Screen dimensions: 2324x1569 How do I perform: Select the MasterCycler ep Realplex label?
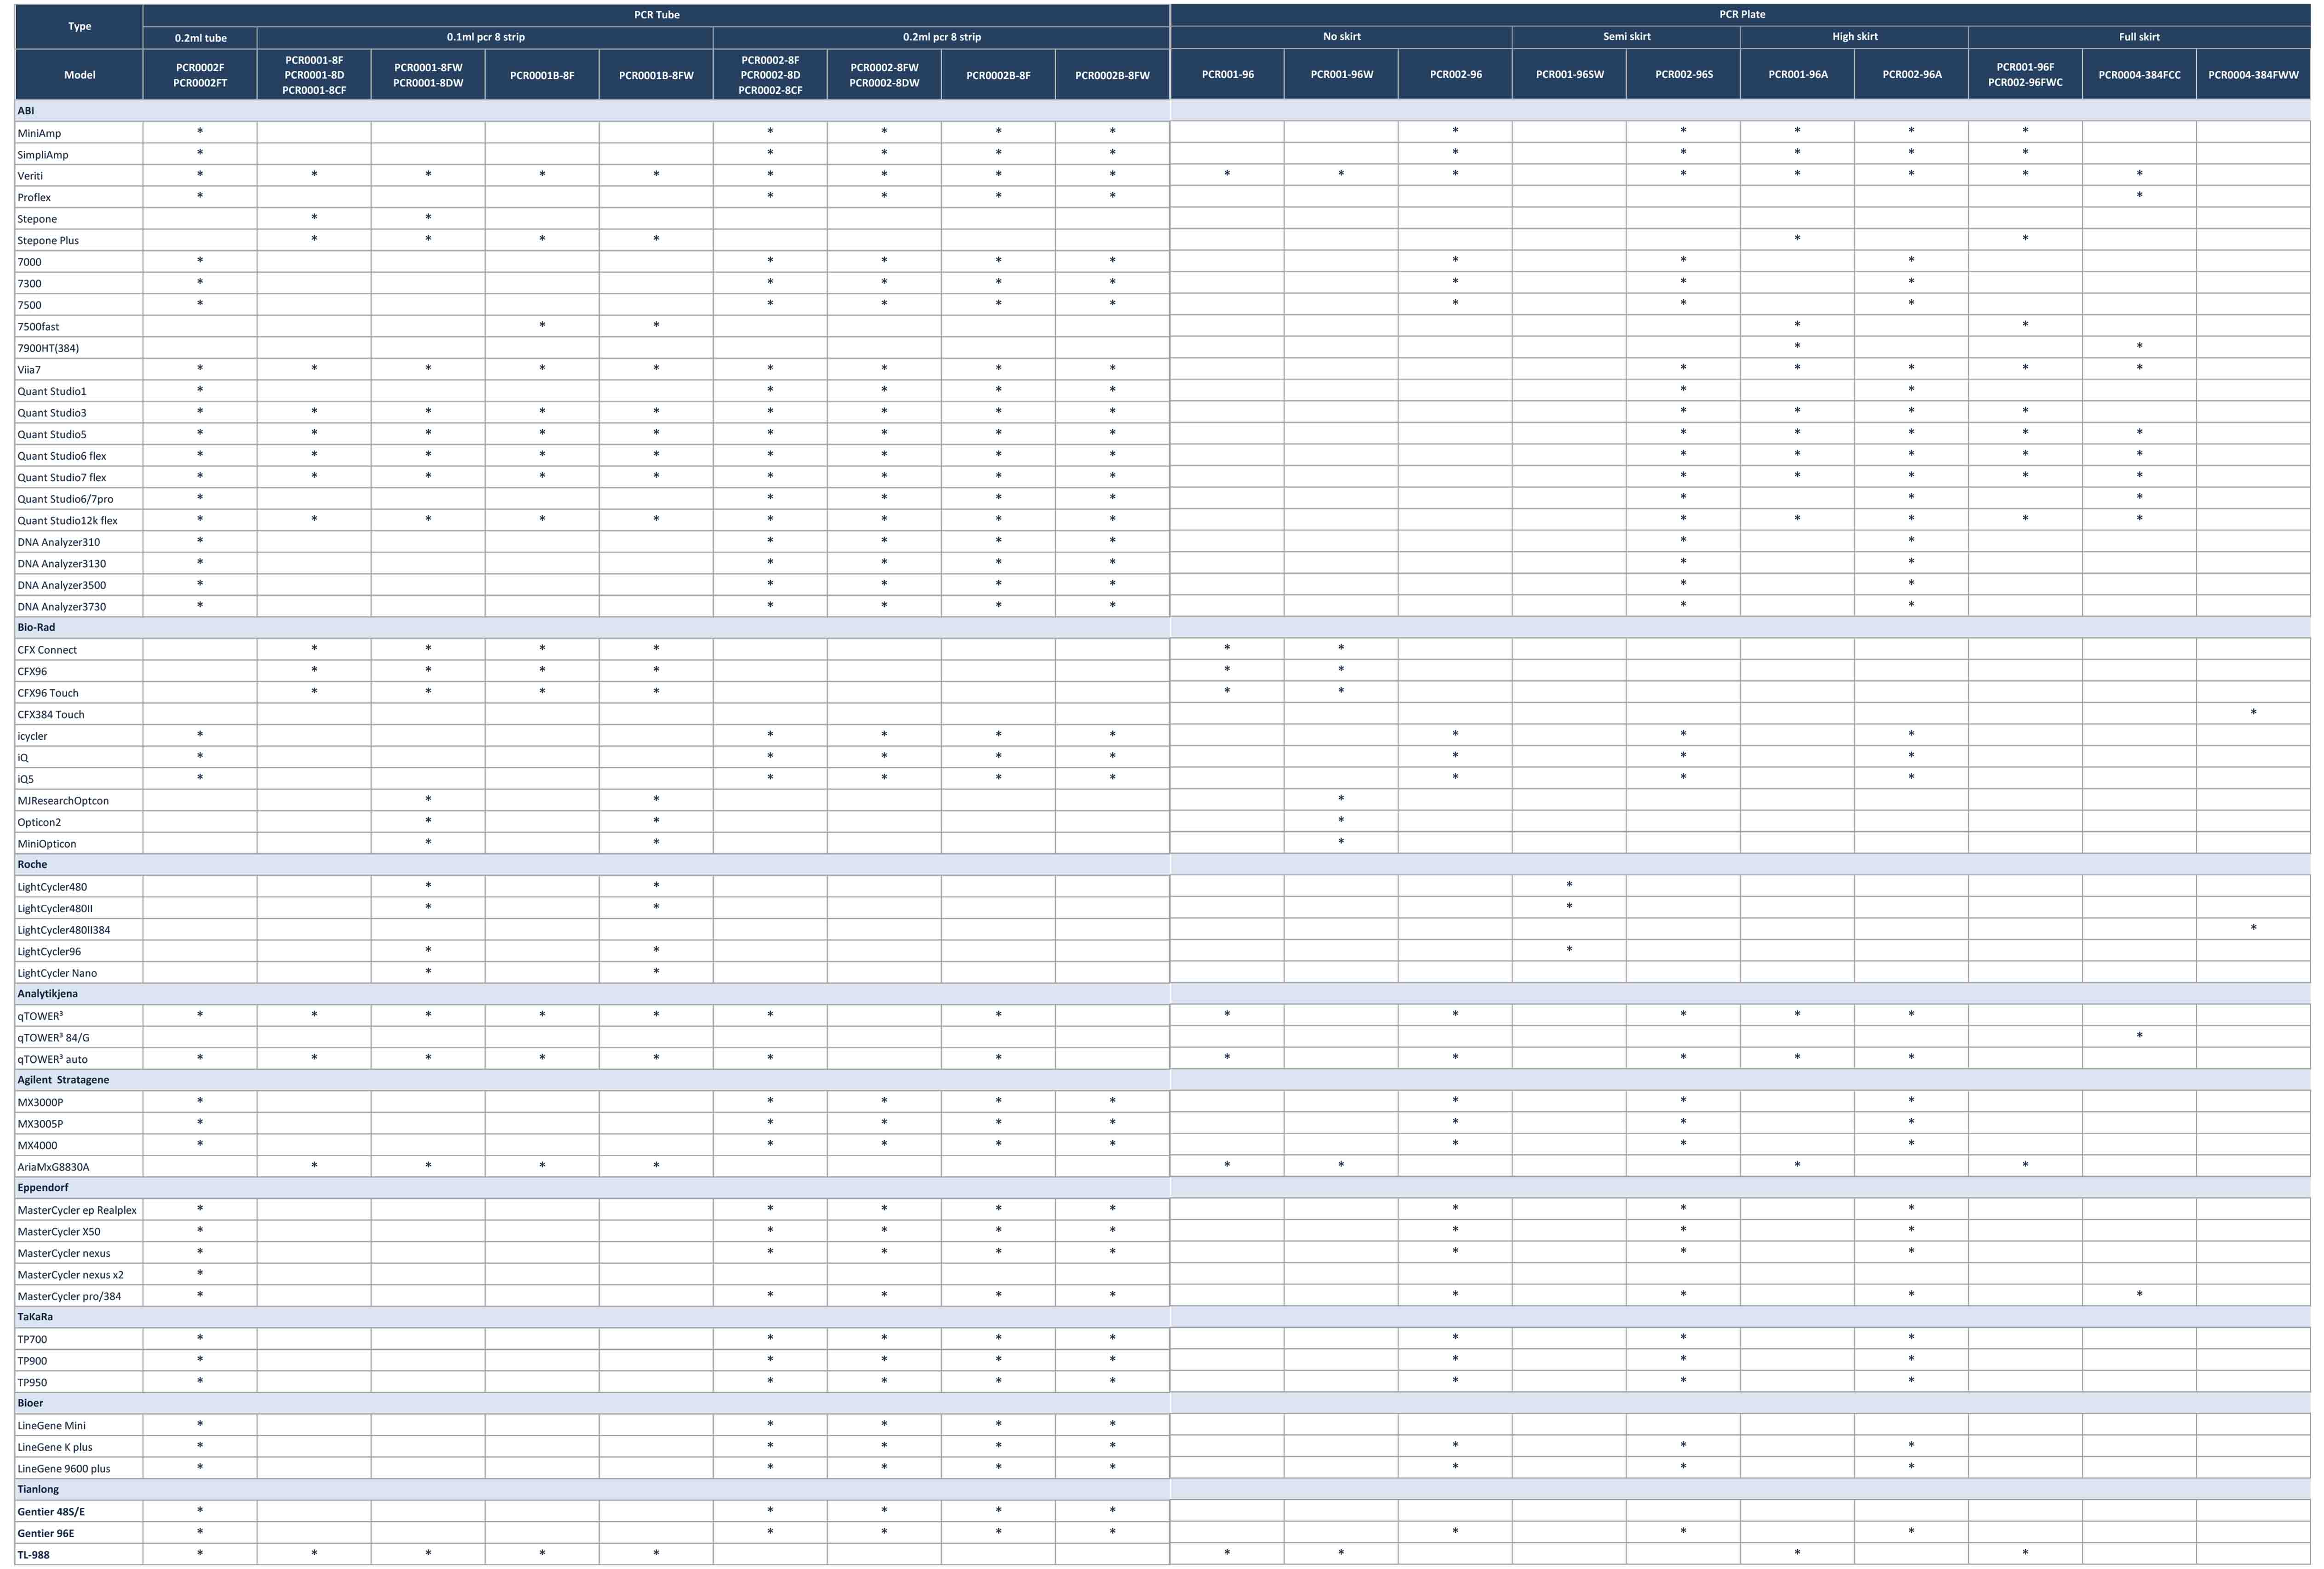77,1210
